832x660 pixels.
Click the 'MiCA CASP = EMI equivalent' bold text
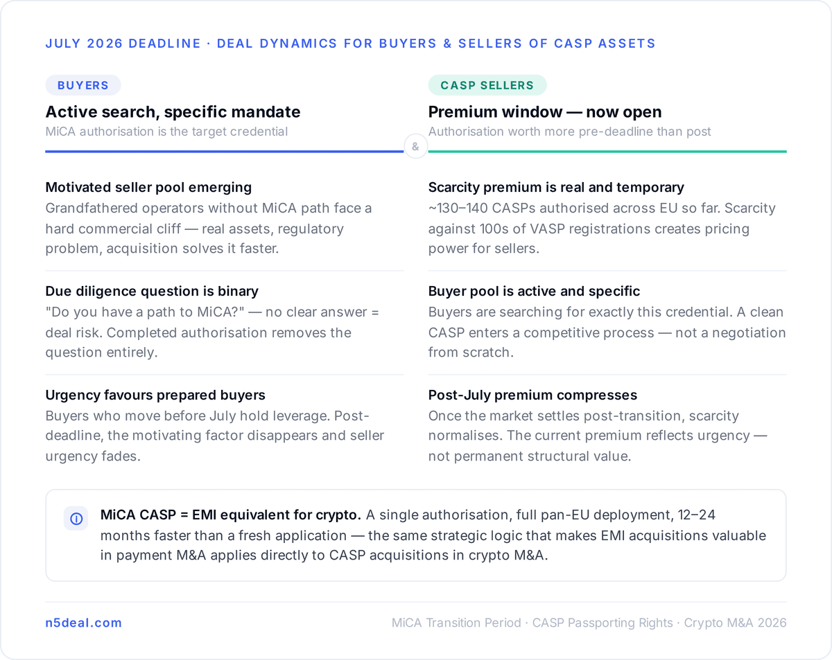coord(231,515)
